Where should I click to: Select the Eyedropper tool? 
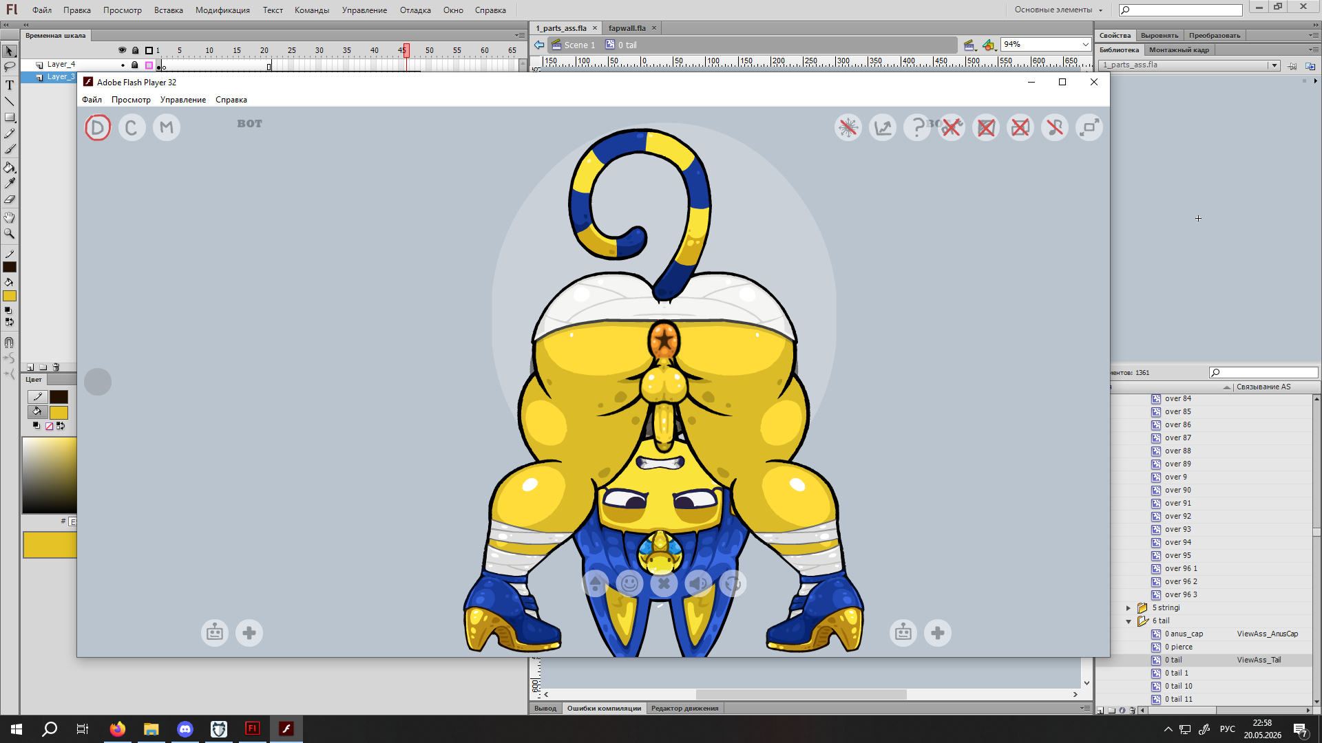10,183
